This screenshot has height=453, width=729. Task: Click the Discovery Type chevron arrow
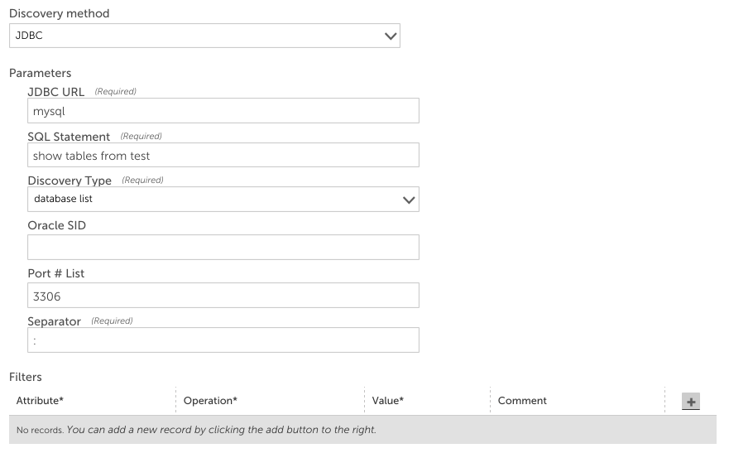[408, 200]
